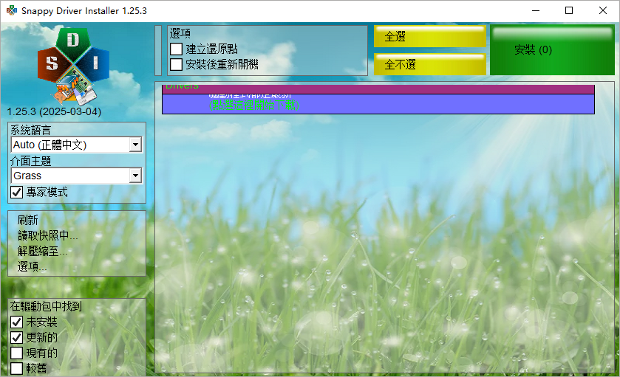This screenshot has width=620, height=377.
Task: Uncheck 更新的 filter checkbox
Action: (16, 337)
